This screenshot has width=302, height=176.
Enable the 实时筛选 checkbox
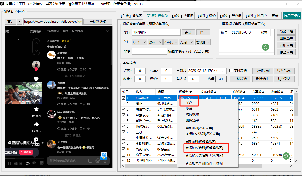coord(231,71)
